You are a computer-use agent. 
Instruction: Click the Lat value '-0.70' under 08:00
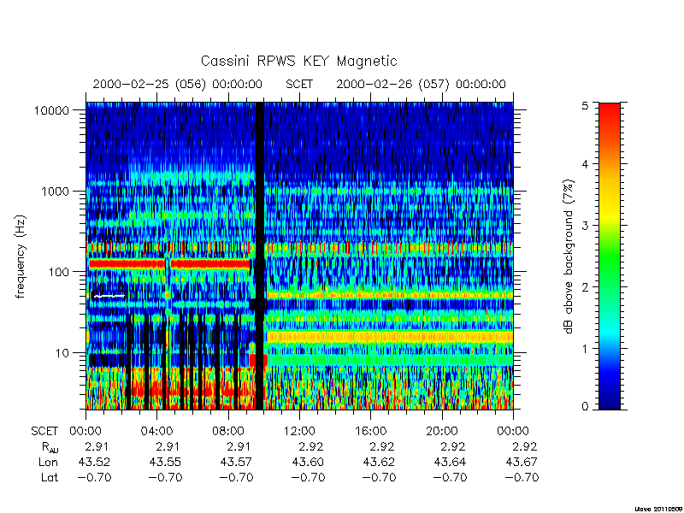tap(236, 477)
